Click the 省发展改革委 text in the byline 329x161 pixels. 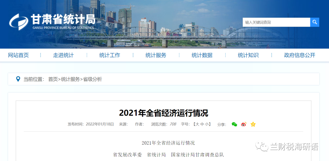pyautogui.click(x=127, y=155)
